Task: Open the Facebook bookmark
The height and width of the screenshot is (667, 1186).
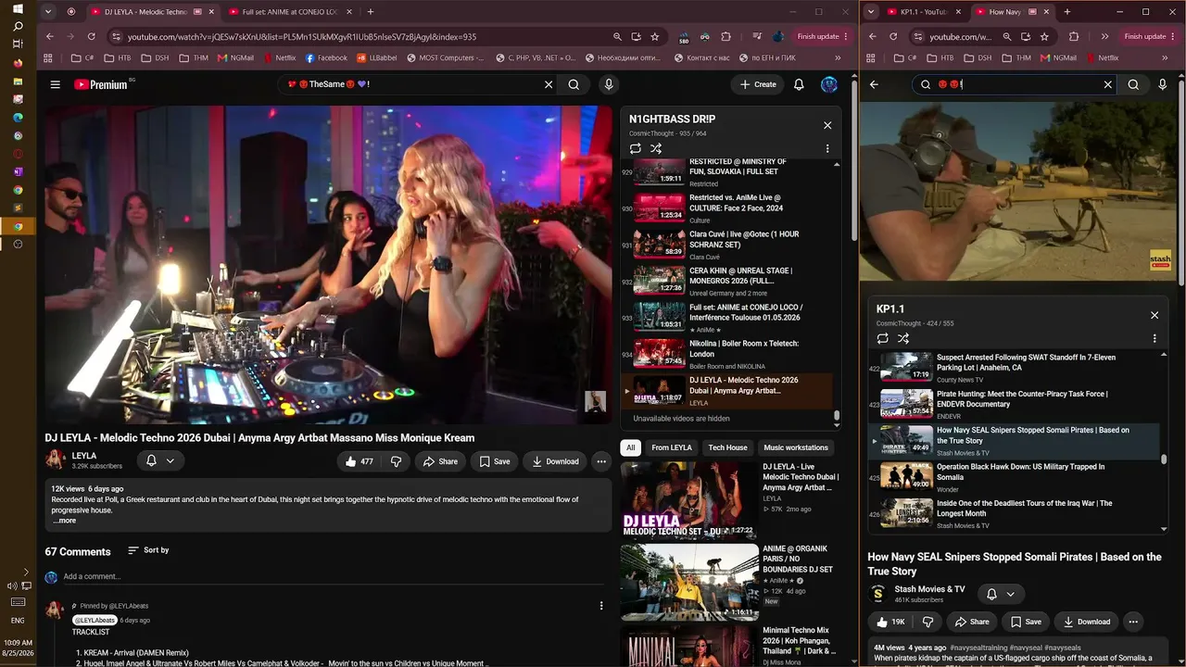Action: [x=326, y=57]
